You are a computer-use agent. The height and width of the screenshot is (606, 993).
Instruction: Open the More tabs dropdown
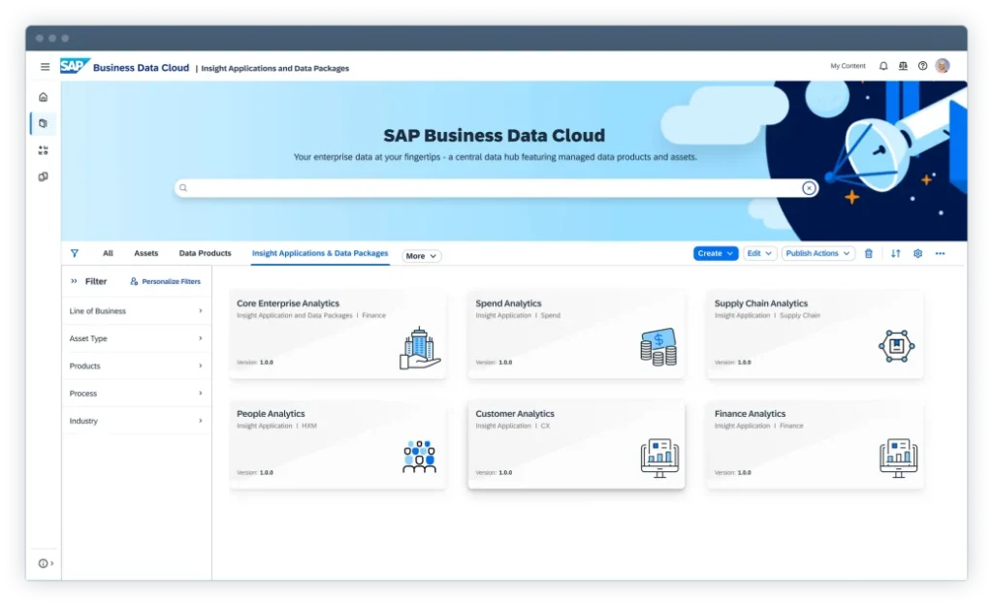[x=421, y=256]
